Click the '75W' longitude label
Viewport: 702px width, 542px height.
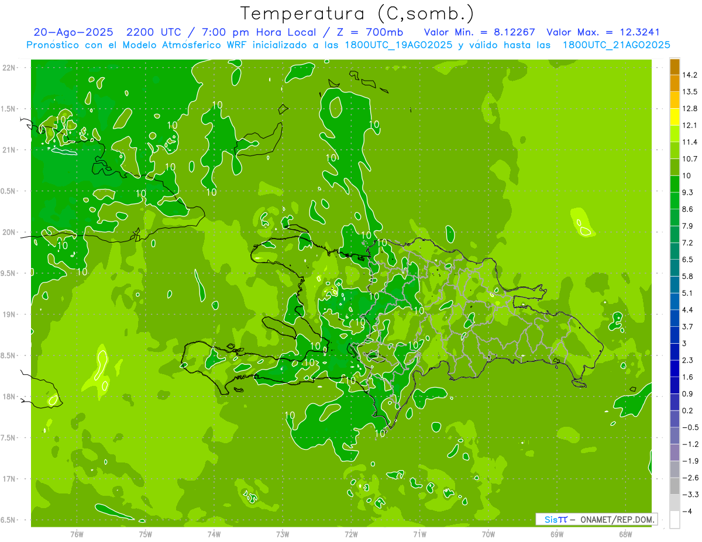tap(146, 534)
